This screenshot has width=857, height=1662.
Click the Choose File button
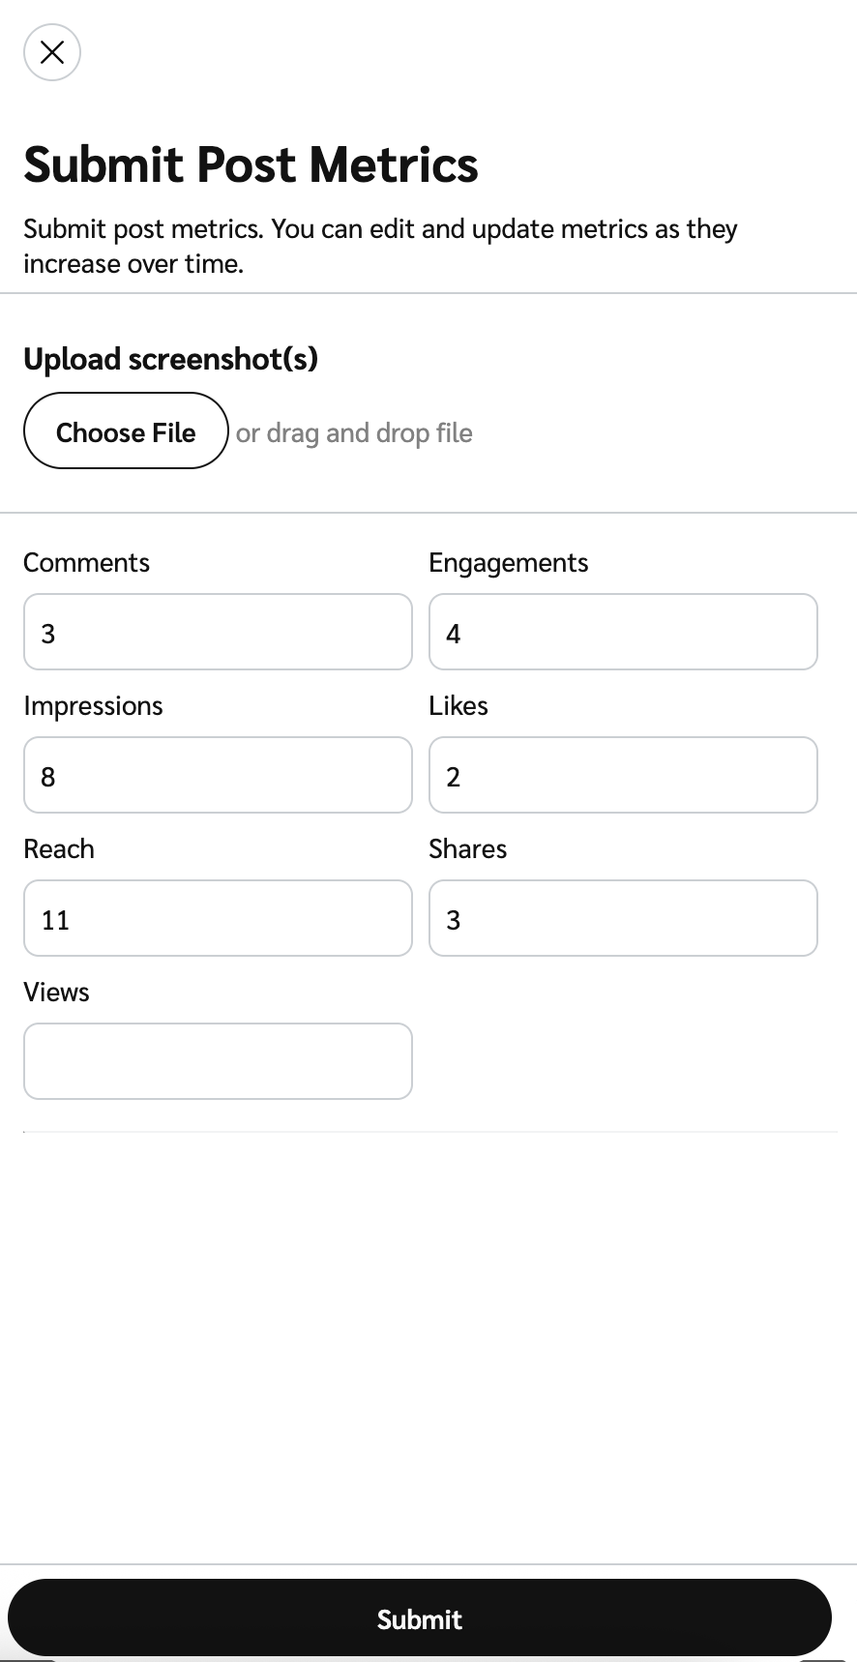click(126, 431)
